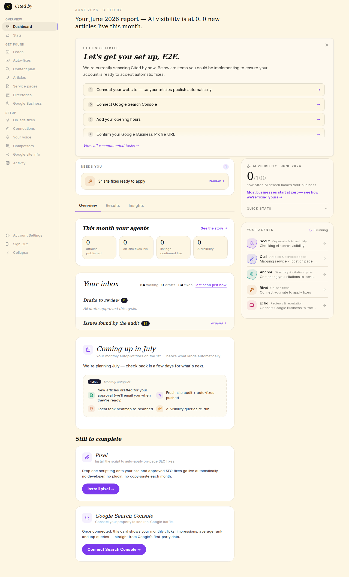Click the Competitors people icon
The height and width of the screenshot is (577, 349).
[8, 146]
